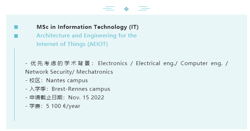This screenshot has height=131, width=250.
Task: Click the square bullet beside Architecture subtitle
Action: click(16, 36)
